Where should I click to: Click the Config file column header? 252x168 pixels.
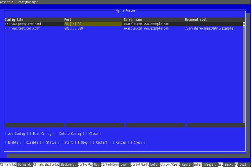14,19
